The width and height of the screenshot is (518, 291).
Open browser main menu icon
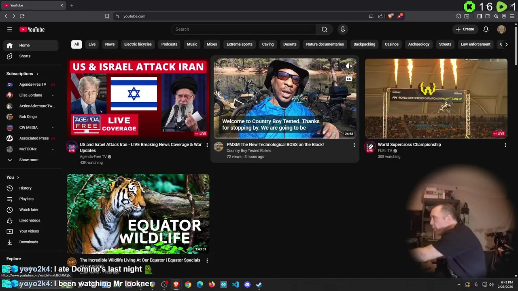tap(512, 16)
